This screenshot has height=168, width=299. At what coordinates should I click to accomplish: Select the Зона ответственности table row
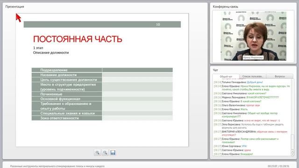(x=102, y=118)
